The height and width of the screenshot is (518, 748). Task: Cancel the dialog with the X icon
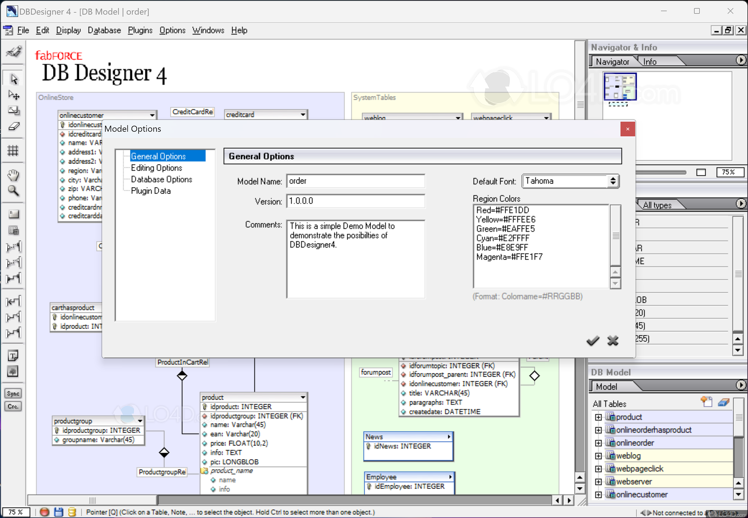point(613,341)
